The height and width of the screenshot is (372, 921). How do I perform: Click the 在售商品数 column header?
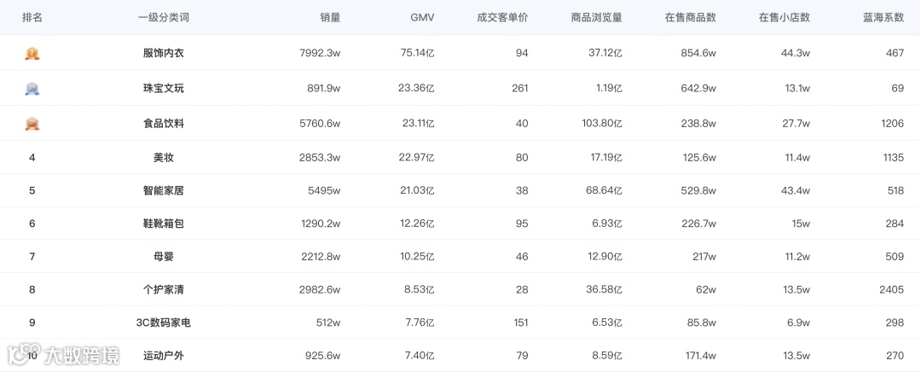tap(690, 17)
